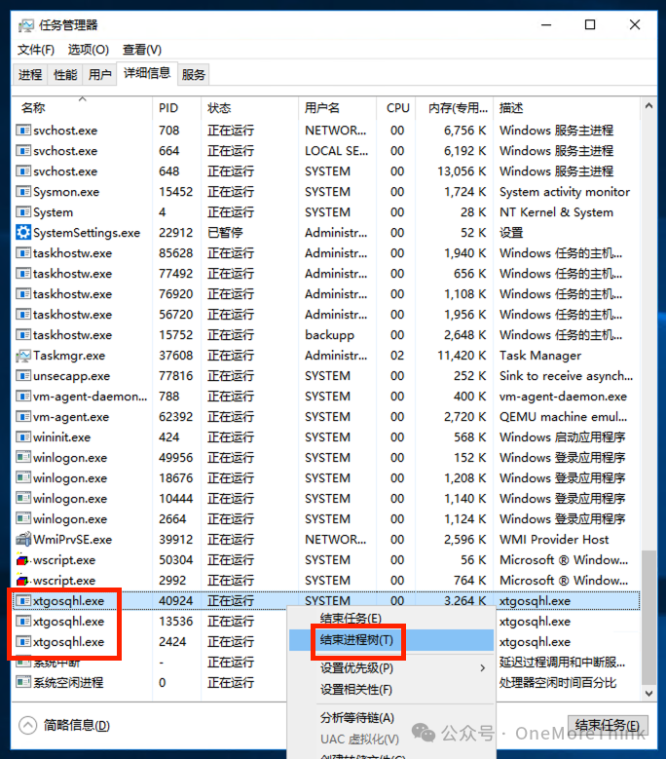Select the xtgosqhl.exe row with PID 40924
The width and height of the screenshot is (666, 759).
click(326, 601)
